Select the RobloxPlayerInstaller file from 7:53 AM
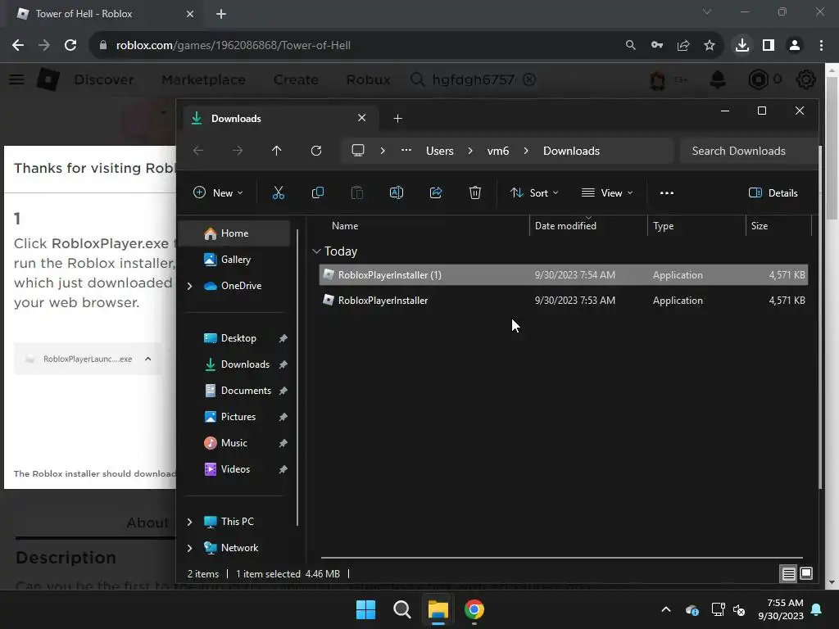 (564, 301)
